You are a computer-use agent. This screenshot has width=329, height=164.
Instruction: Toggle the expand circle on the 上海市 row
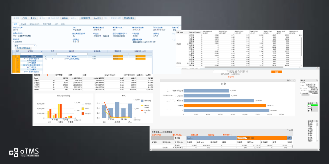pyautogui.click(x=54, y=84)
